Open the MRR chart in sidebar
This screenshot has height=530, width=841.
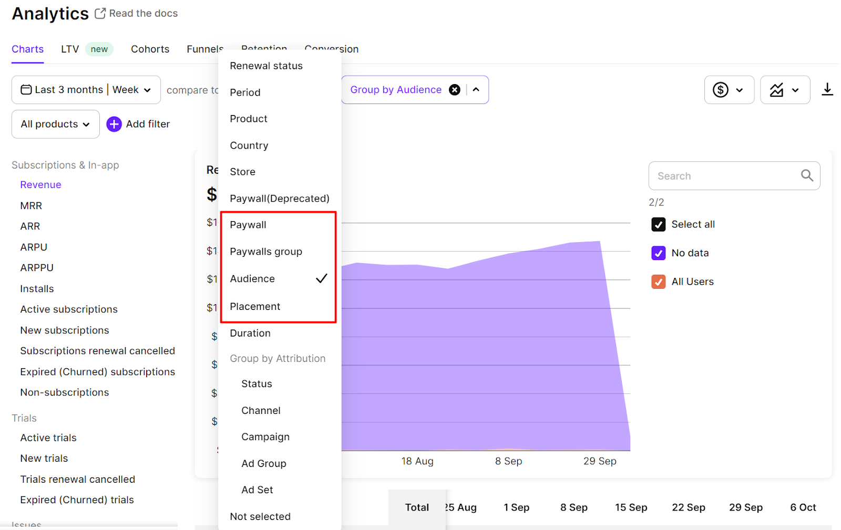tap(31, 206)
